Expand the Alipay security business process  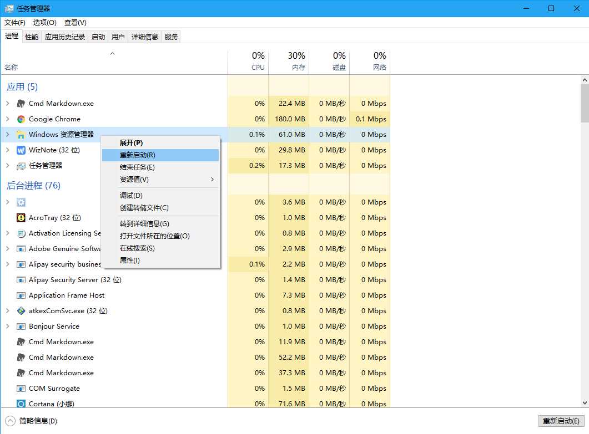(7, 264)
